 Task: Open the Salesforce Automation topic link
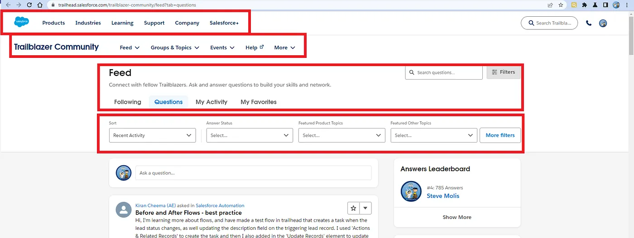point(220,205)
